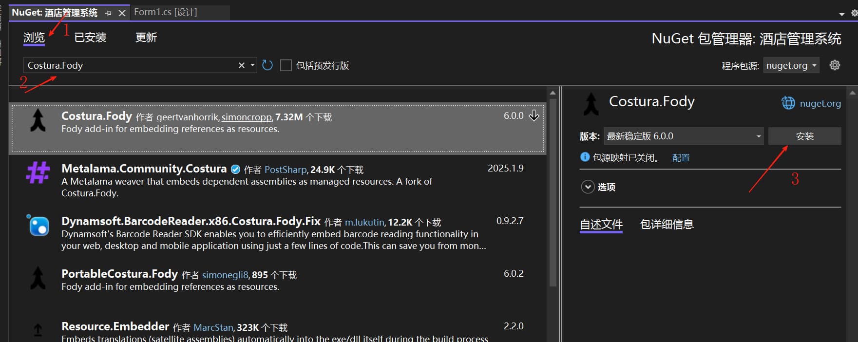
Task: Click the package list vertical scrollbar
Action: point(553,192)
